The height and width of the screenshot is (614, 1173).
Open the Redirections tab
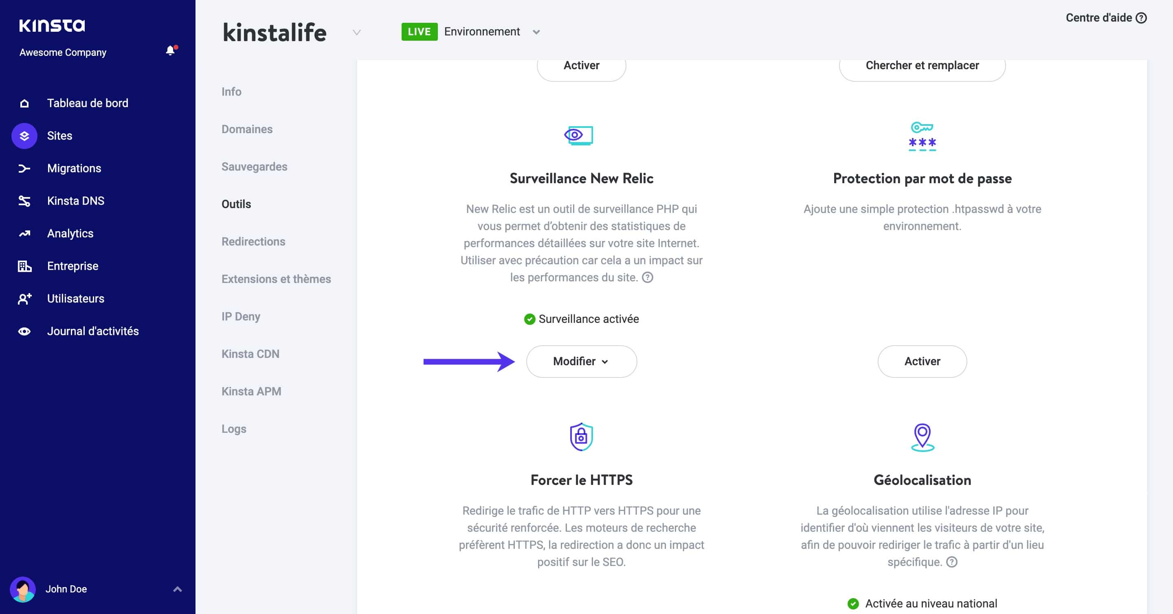253,241
